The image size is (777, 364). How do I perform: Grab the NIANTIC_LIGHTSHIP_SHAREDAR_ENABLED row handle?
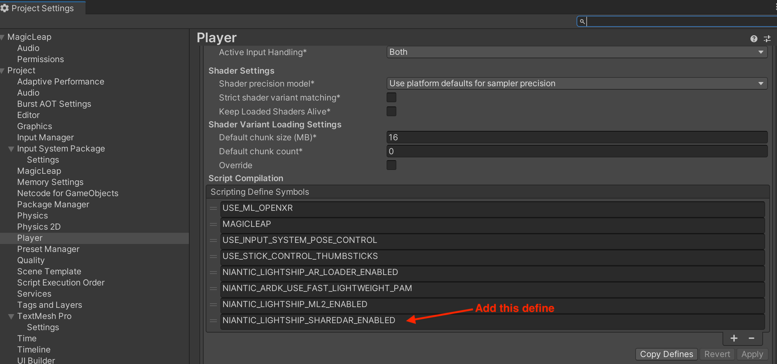[x=213, y=321]
